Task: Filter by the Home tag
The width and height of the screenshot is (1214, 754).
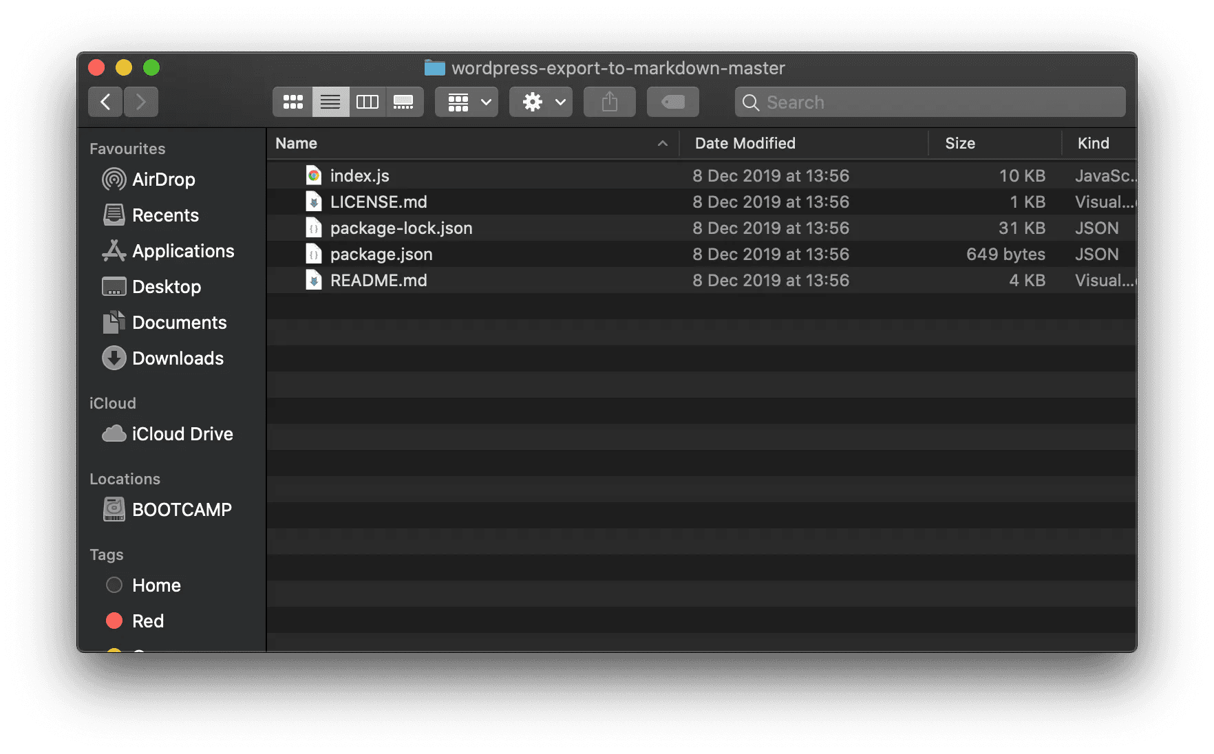Action: coord(156,585)
